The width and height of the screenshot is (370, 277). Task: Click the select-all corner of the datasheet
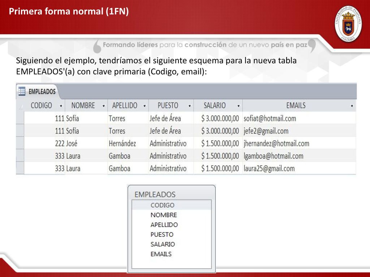pyautogui.click(x=20, y=106)
